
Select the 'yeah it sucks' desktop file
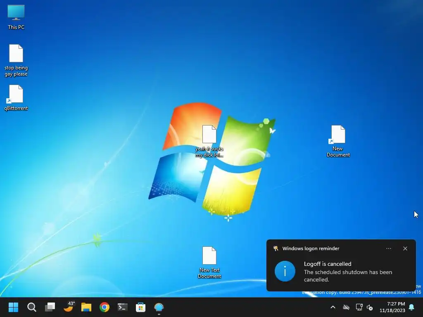click(209, 141)
